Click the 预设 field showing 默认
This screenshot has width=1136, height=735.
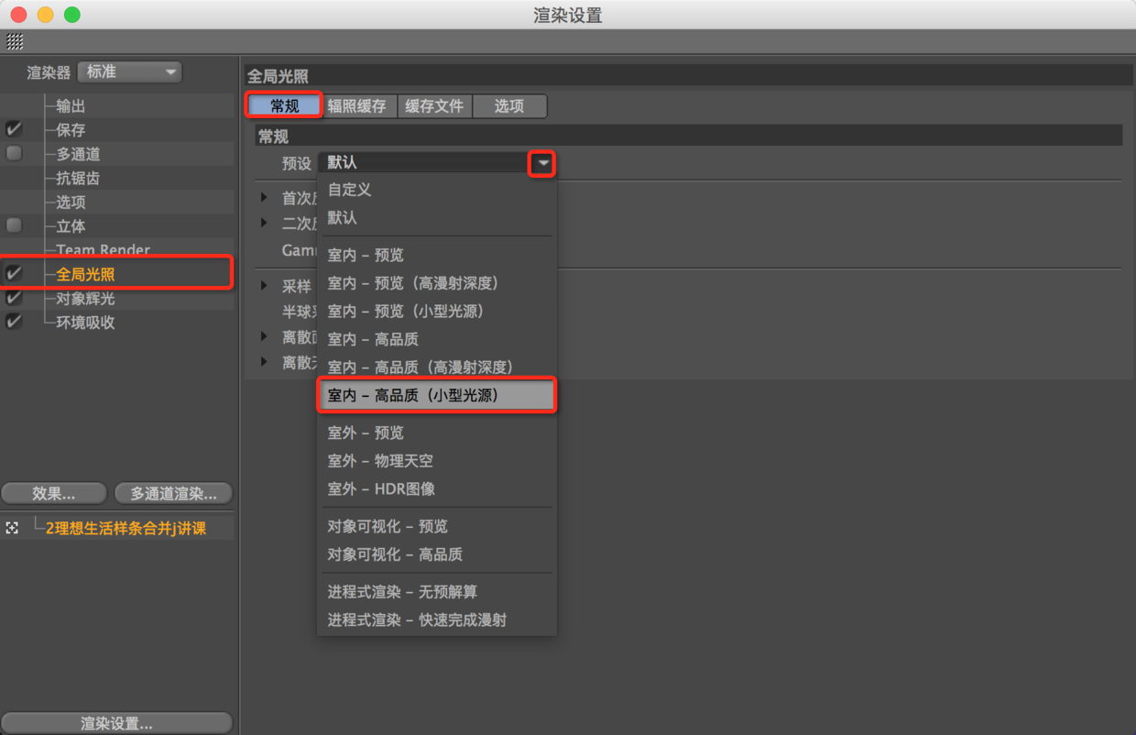(423, 163)
